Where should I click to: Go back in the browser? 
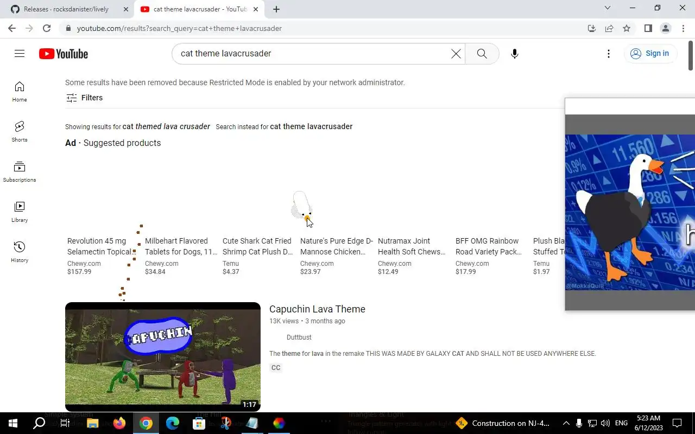click(x=12, y=28)
